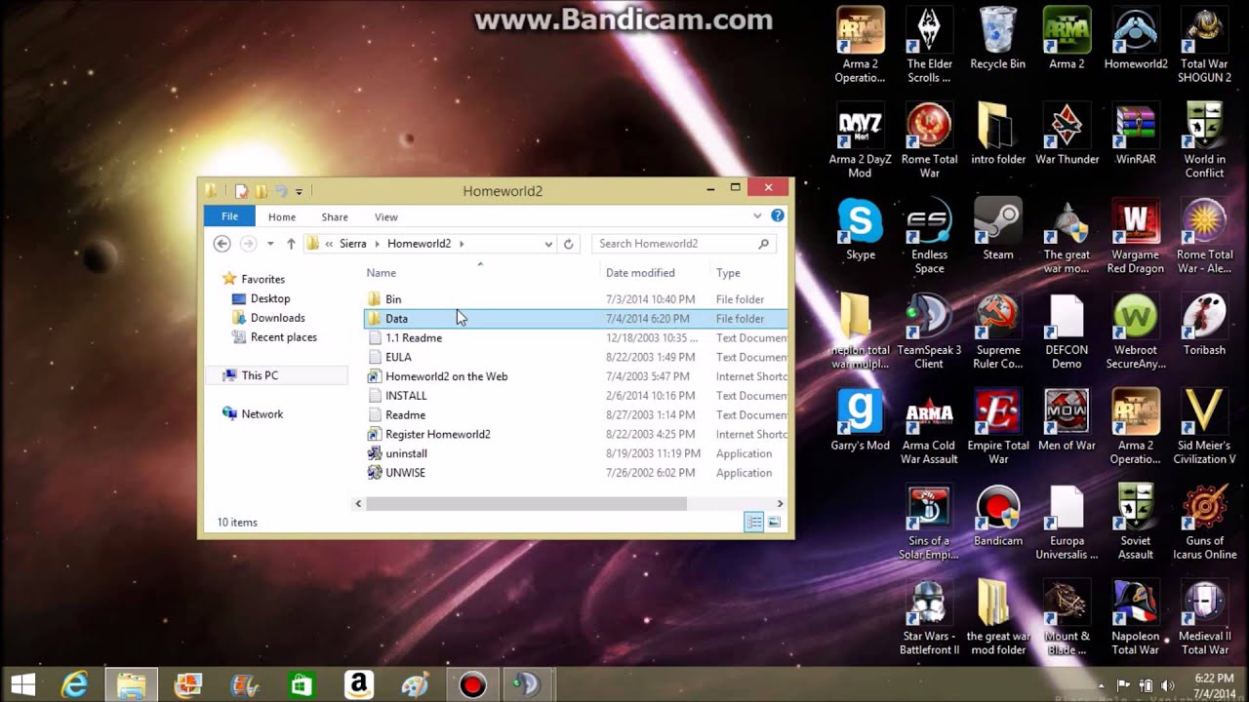
Task: Click Explorer Help question mark icon
Action: pyautogui.click(x=778, y=215)
